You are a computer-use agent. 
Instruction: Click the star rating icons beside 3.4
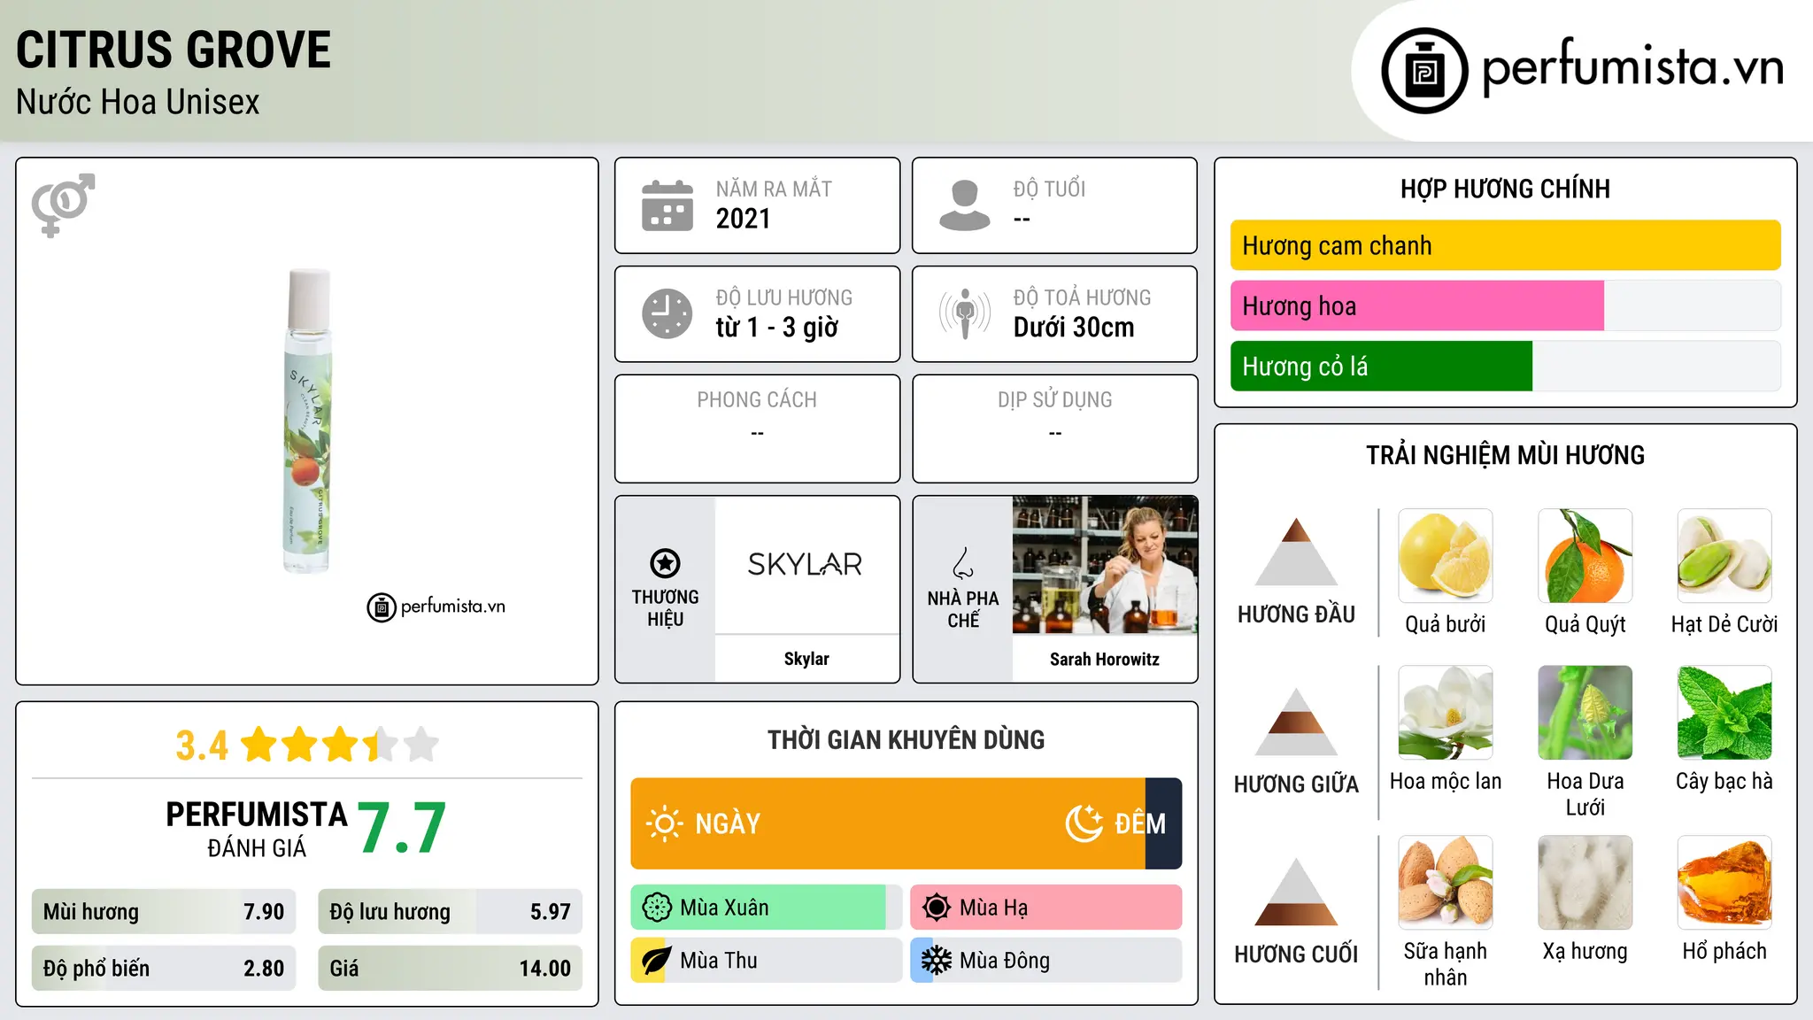pyautogui.click(x=339, y=745)
